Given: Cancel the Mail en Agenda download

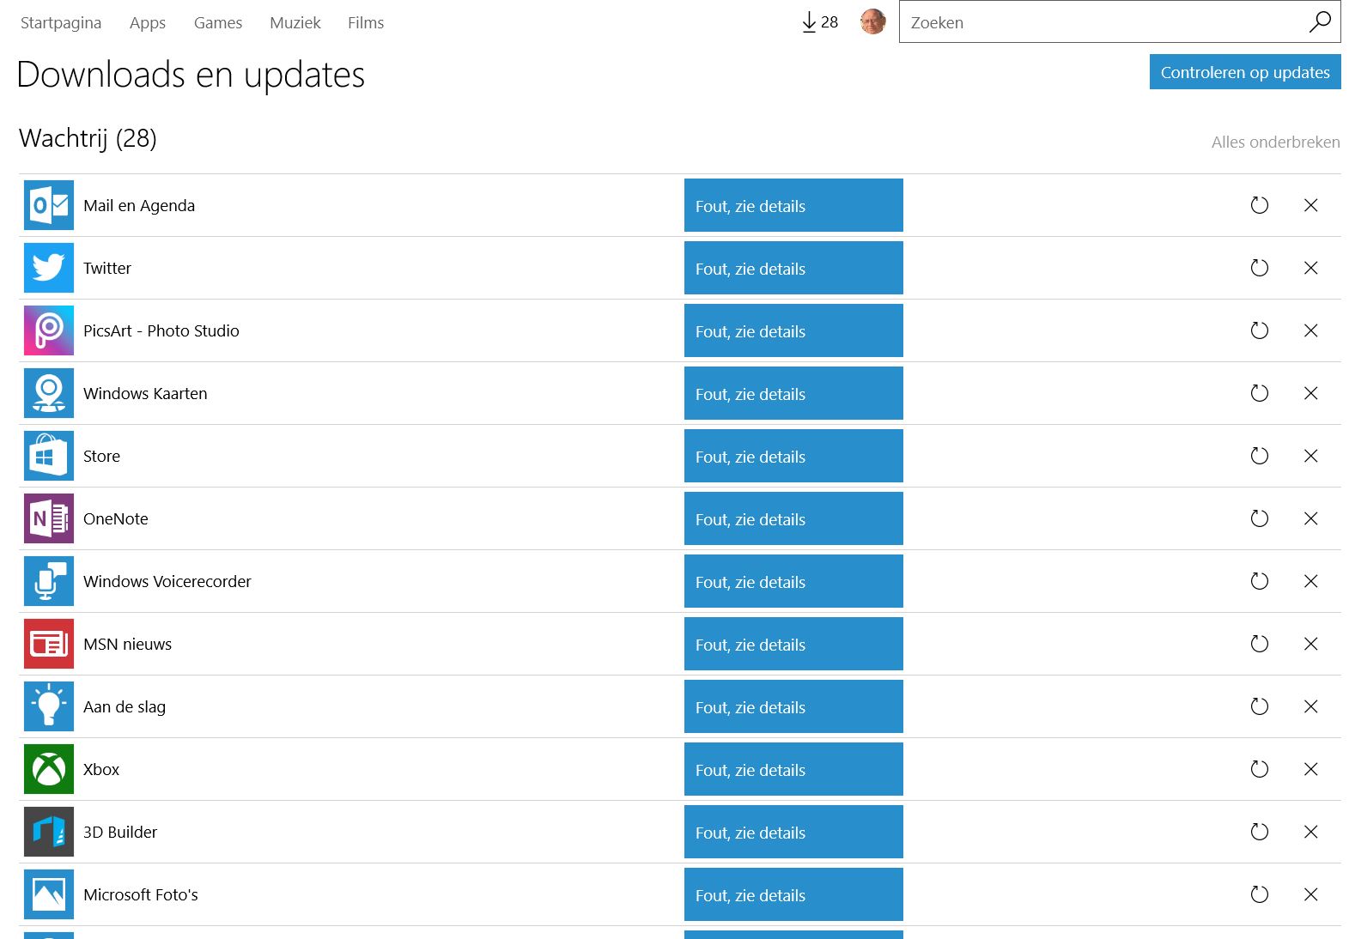Looking at the screenshot, I should [1311, 205].
